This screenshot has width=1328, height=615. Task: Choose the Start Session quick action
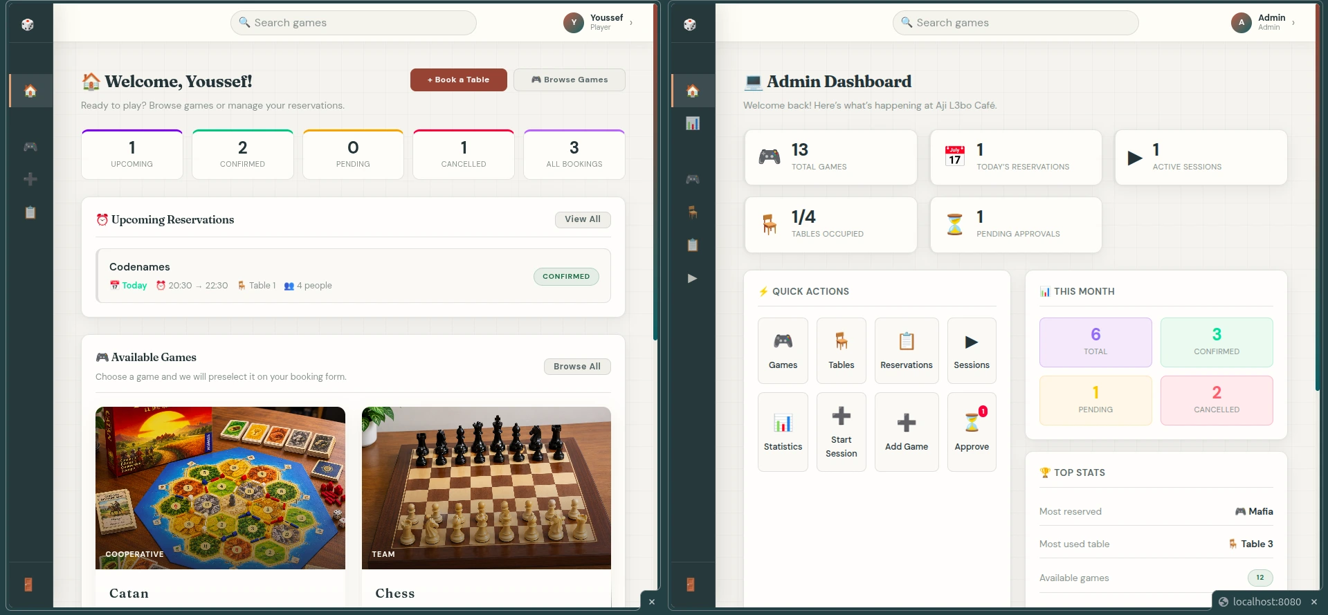[x=842, y=432]
